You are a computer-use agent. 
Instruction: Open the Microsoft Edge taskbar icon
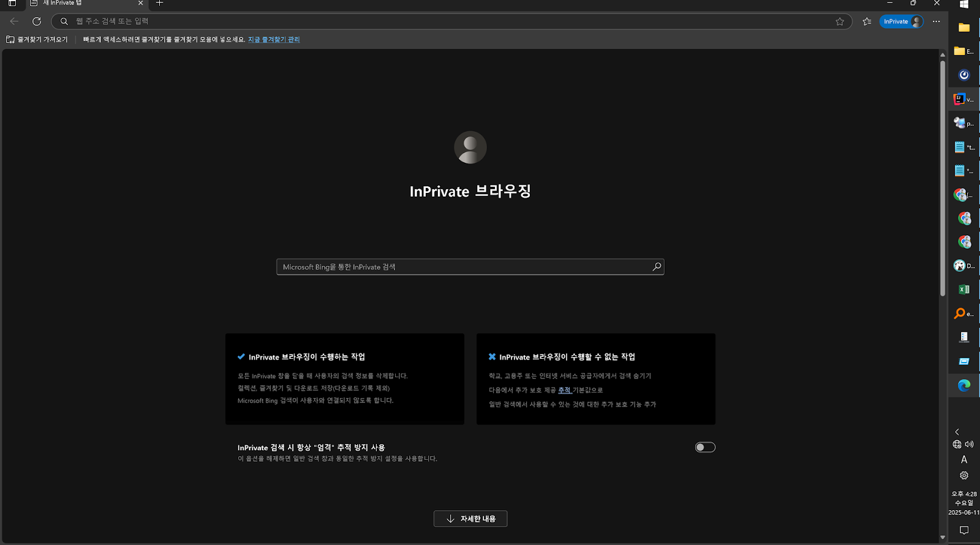coord(964,385)
